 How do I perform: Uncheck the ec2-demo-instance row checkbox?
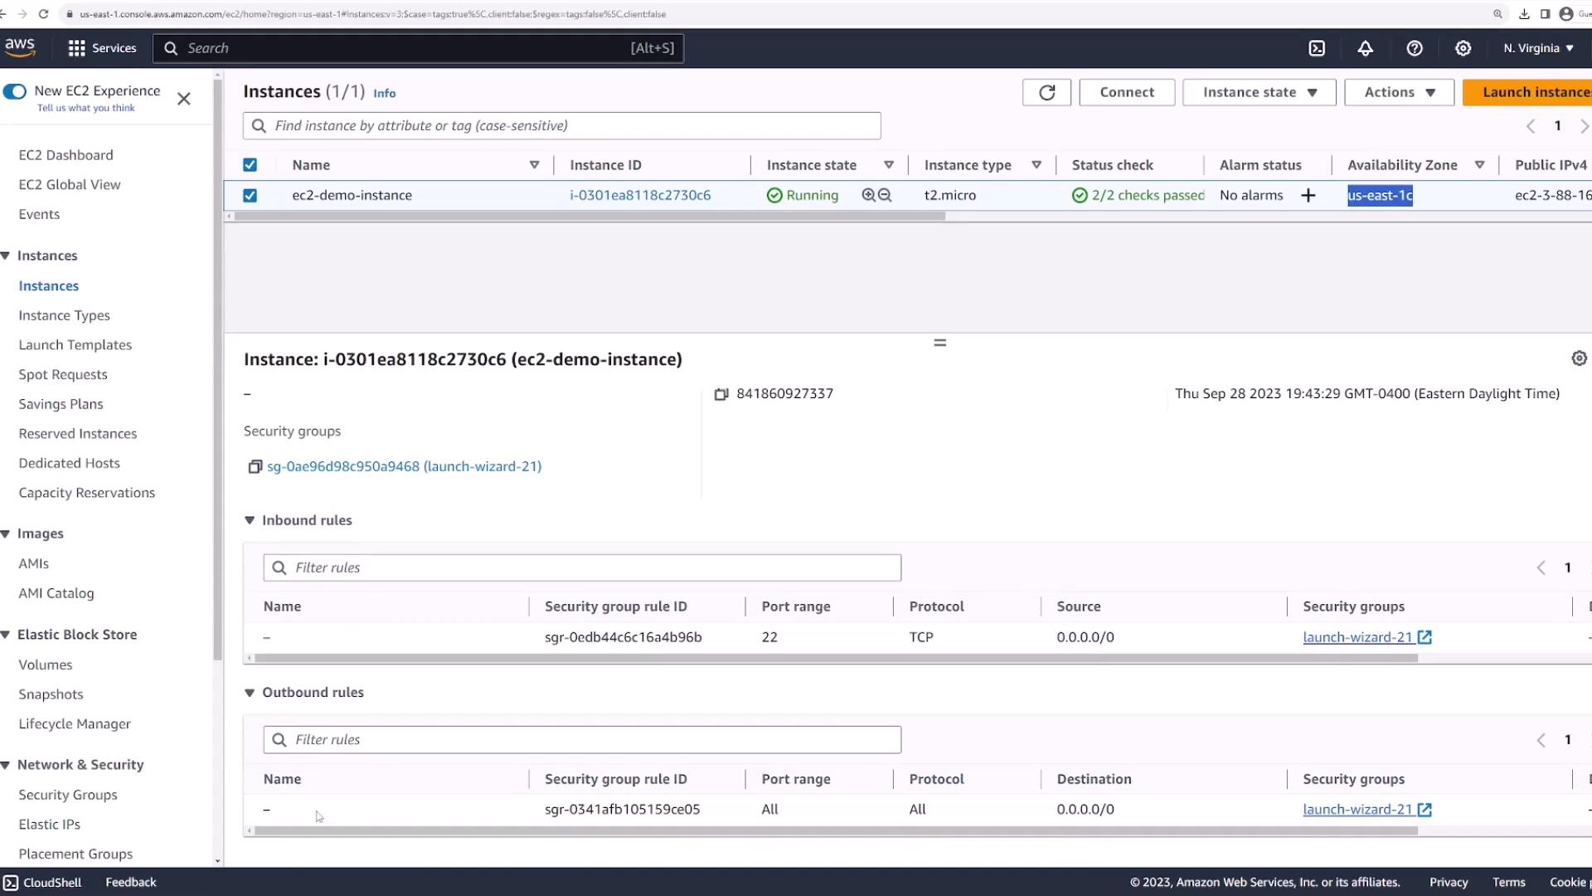click(x=250, y=195)
